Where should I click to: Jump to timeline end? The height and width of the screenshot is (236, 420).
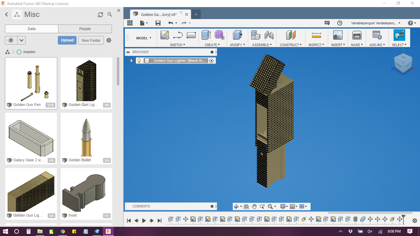click(159, 221)
